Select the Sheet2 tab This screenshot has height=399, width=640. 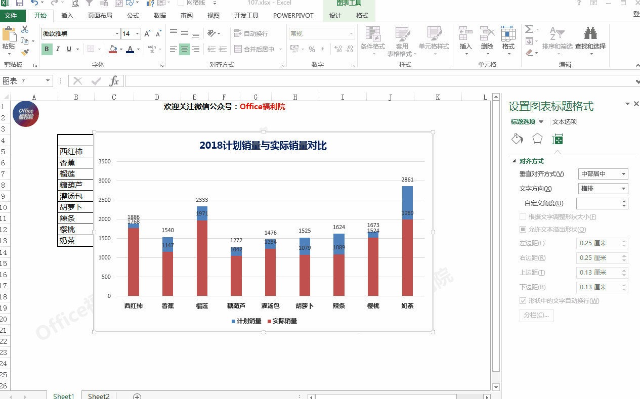click(99, 396)
